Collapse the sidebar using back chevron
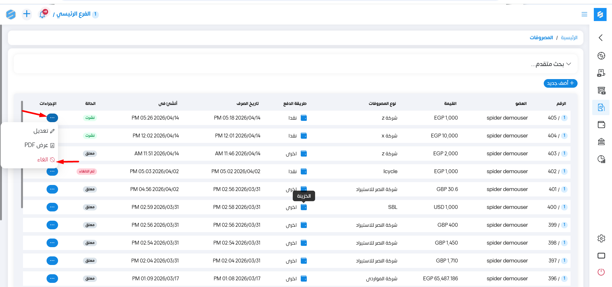Viewport: 612px width, 287px height. (x=601, y=38)
